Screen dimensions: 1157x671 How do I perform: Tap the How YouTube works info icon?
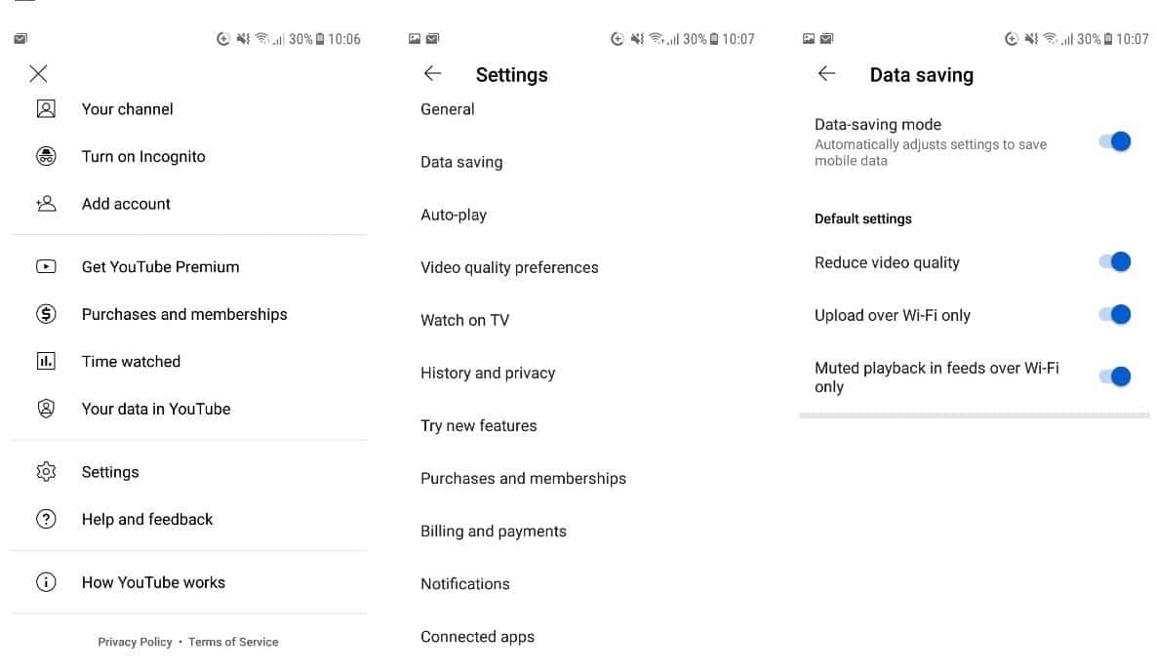tap(46, 582)
